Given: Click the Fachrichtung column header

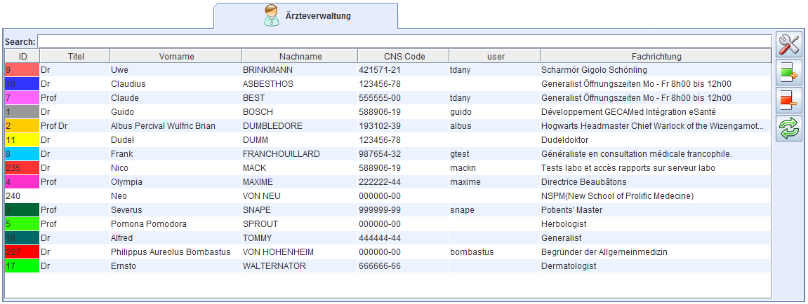Looking at the screenshot, I should pos(655,56).
